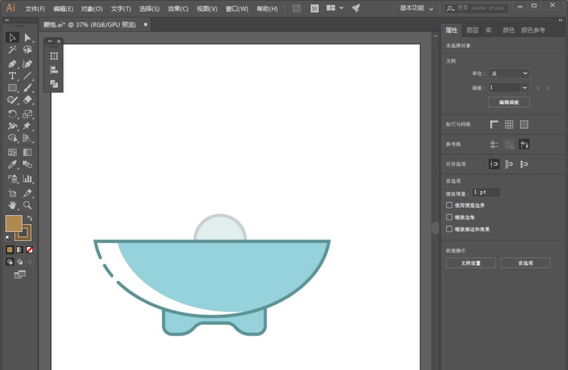Toggle show grid icon
The height and width of the screenshot is (370, 568).
(x=509, y=124)
